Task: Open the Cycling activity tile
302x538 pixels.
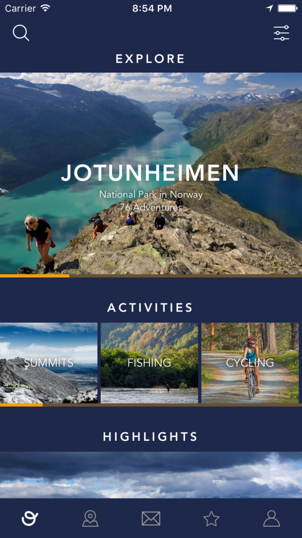Action: point(250,363)
